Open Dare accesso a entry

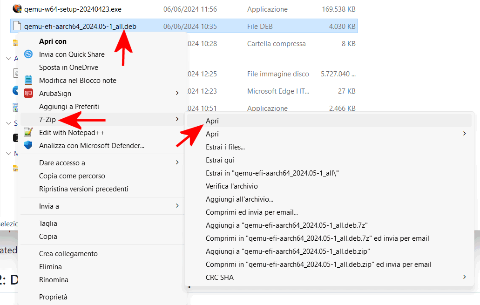tap(62, 163)
